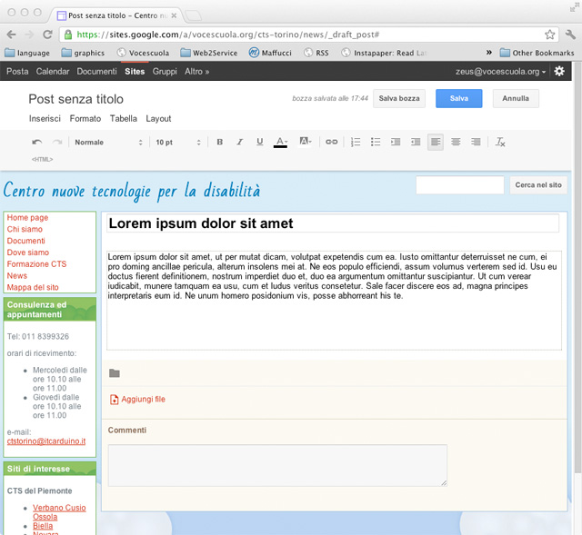Click the Aggiungi file link
The width and height of the screenshot is (582, 535).
[143, 400]
